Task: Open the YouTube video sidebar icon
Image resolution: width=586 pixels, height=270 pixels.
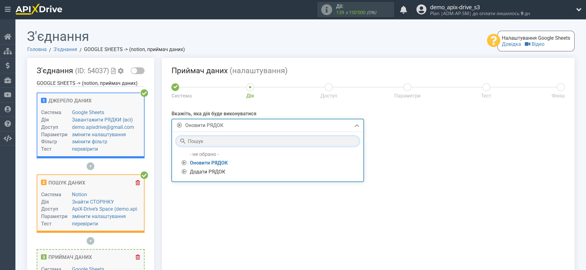Action: click(8, 95)
